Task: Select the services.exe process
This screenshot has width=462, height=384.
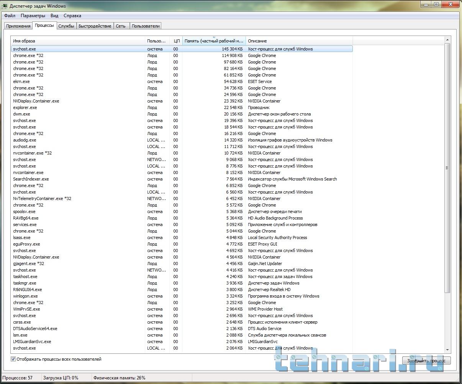Action: (182, 225)
